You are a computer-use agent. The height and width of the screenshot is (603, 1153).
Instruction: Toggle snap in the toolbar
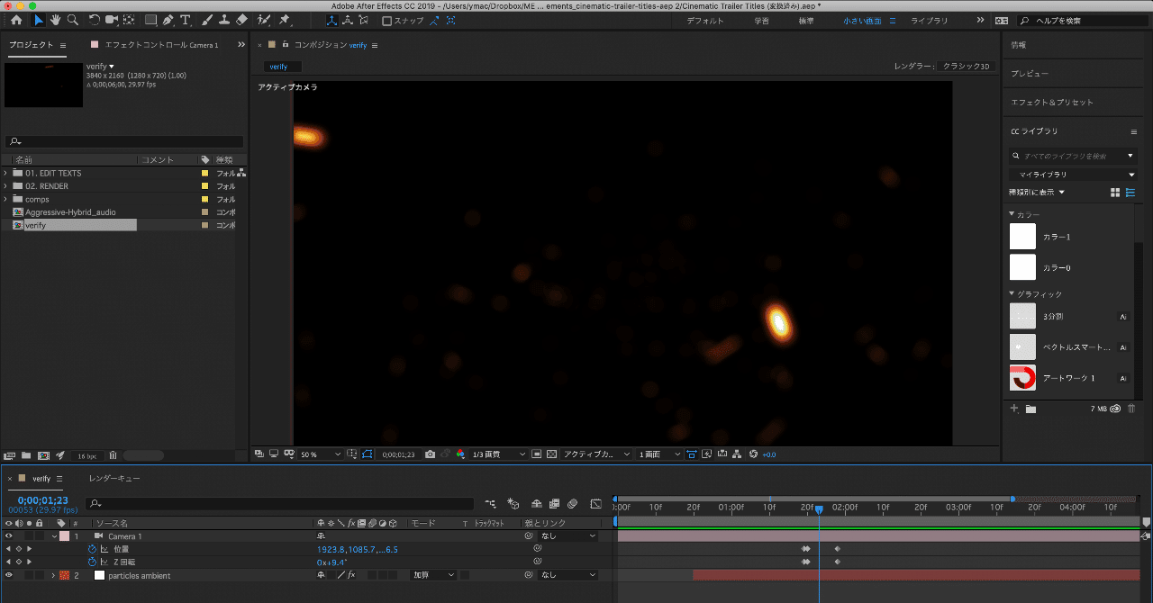[387, 20]
